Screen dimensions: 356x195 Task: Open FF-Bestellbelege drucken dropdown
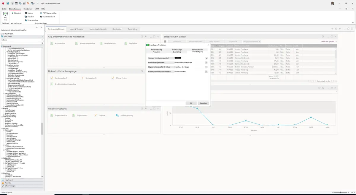point(206,63)
